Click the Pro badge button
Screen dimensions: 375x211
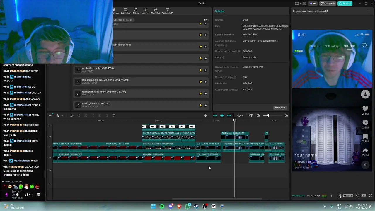(x=313, y=4)
